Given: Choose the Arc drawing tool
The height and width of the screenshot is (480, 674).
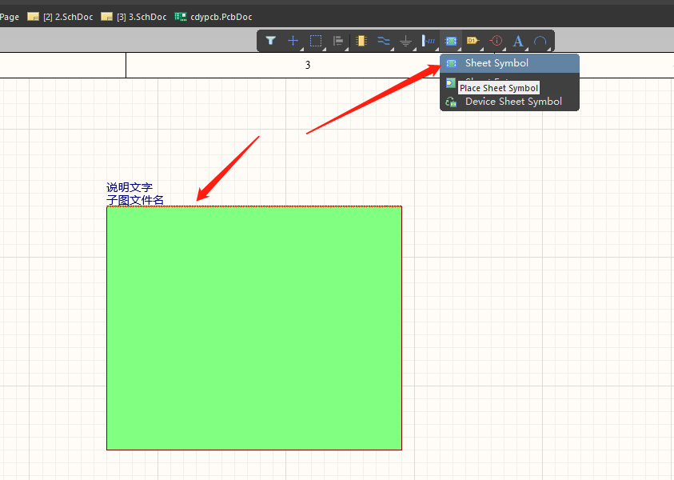Looking at the screenshot, I should click(540, 41).
